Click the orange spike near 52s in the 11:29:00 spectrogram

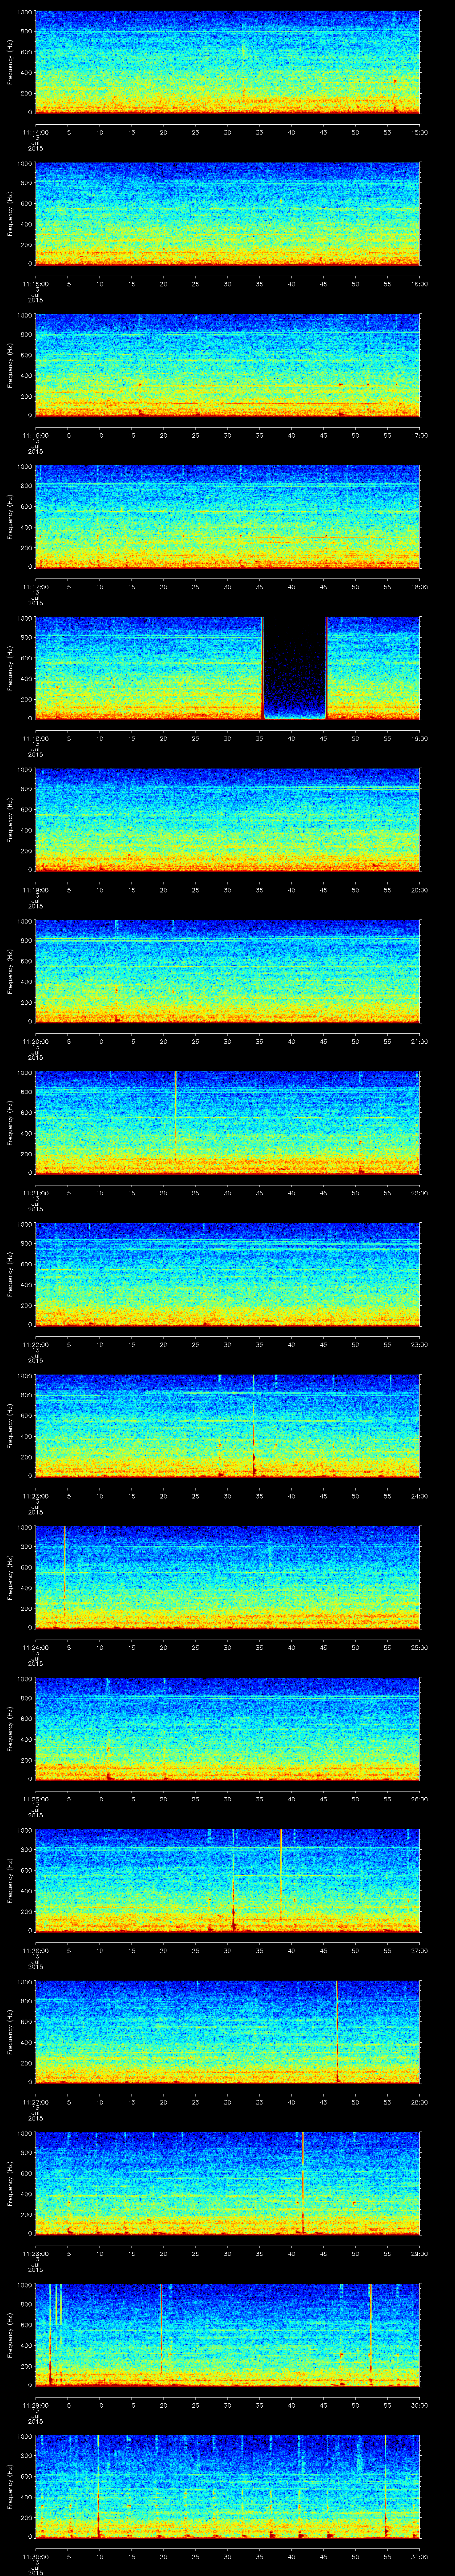370,2333
